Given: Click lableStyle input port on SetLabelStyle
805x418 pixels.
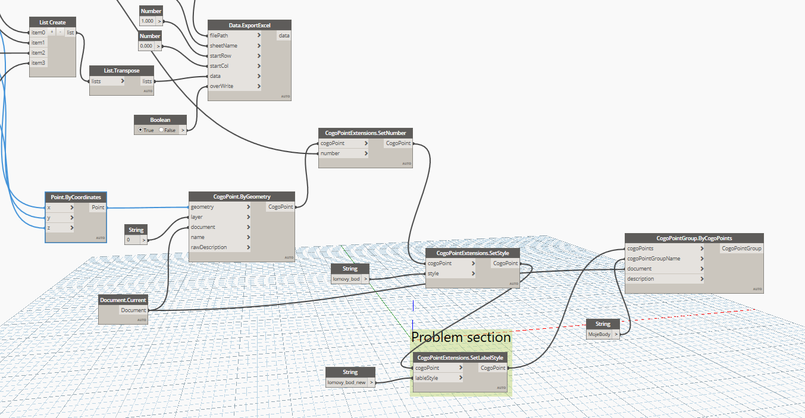Looking at the screenshot, I should [x=438, y=378].
